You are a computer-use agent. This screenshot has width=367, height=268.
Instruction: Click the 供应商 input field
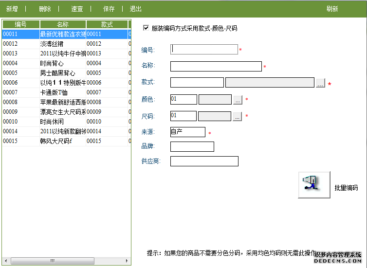click(204, 161)
